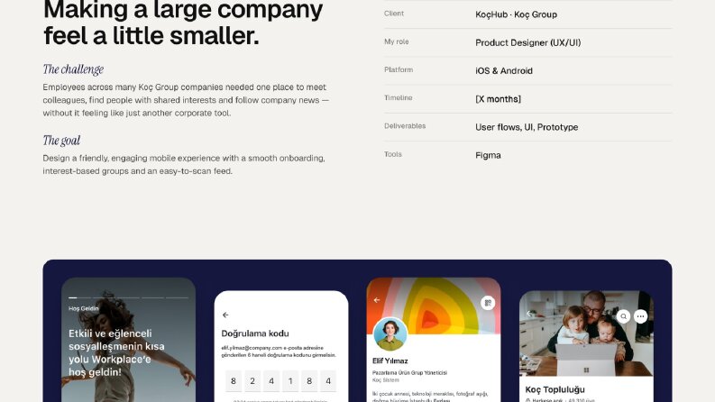Select the verification code box showing 2
This screenshot has width=715, height=402.
(x=252, y=380)
